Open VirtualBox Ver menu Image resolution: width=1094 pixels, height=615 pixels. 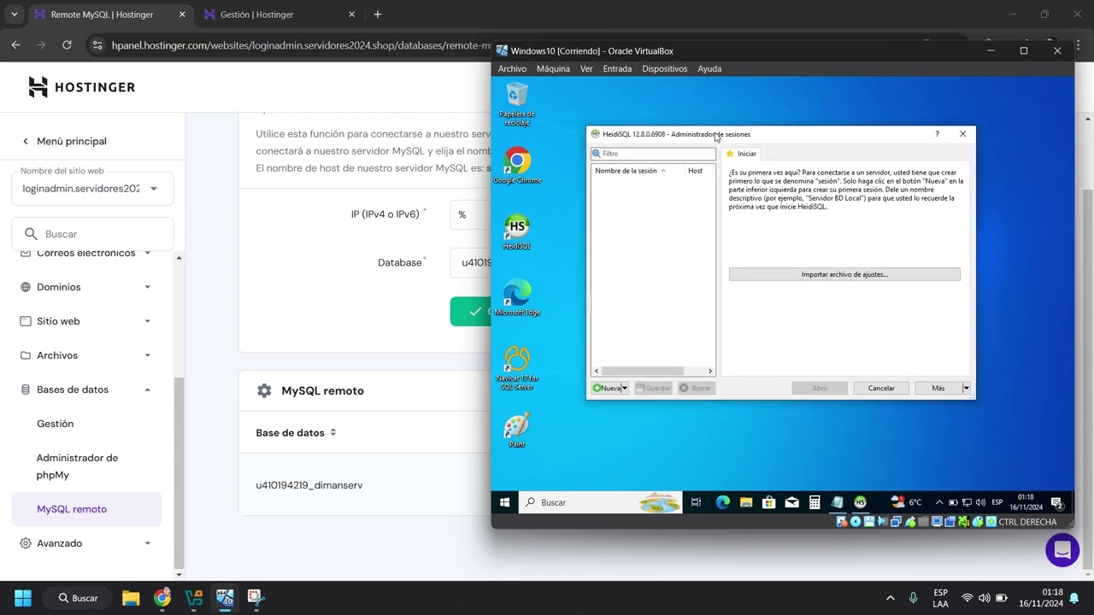point(586,68)
